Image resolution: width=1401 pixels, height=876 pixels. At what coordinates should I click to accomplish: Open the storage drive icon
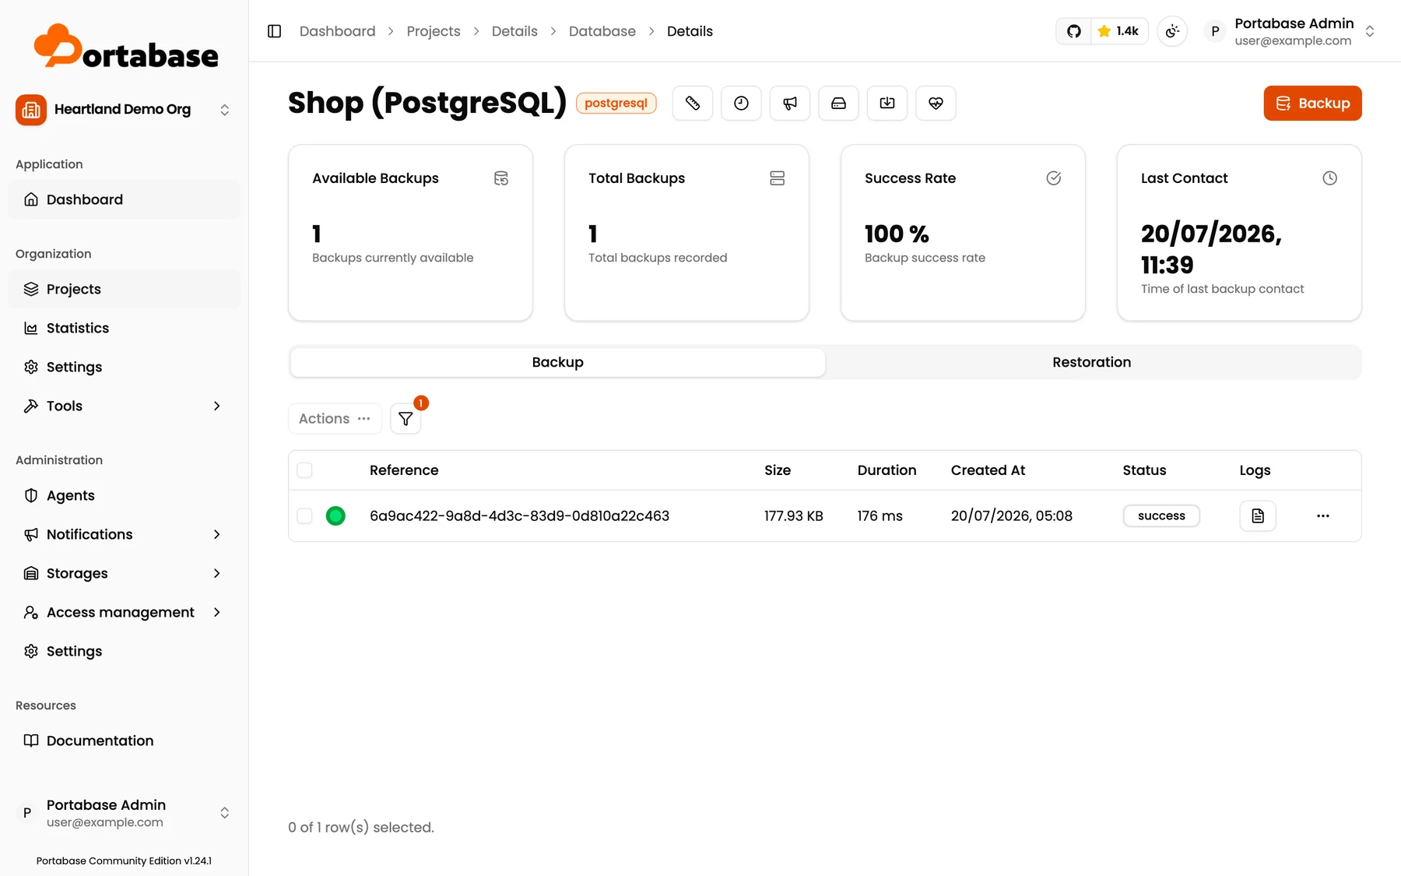point(838,103)
